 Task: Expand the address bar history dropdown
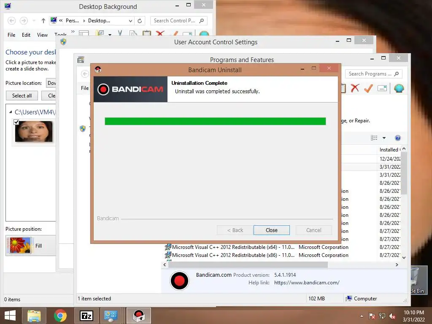point(131,21)
